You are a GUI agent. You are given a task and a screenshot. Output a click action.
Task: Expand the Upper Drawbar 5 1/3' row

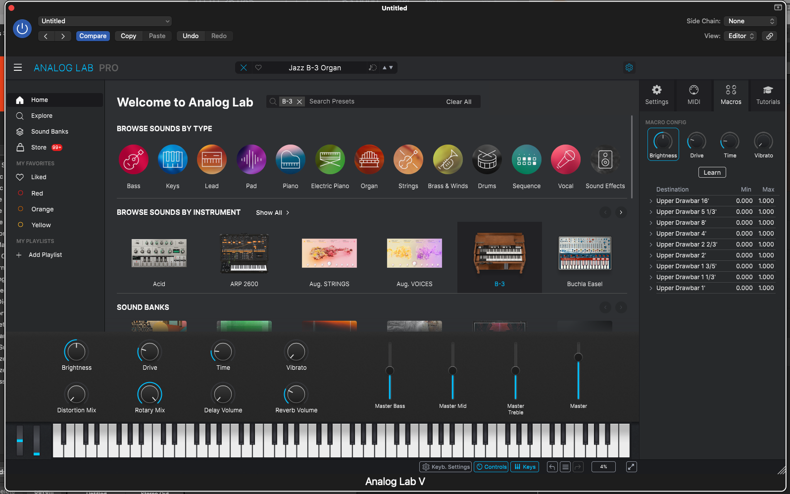(x=651, y=212)
